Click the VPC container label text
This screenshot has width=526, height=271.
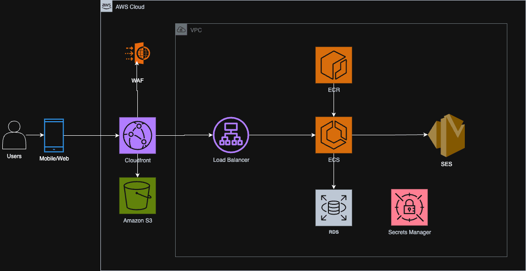click(x=196, y=30)
